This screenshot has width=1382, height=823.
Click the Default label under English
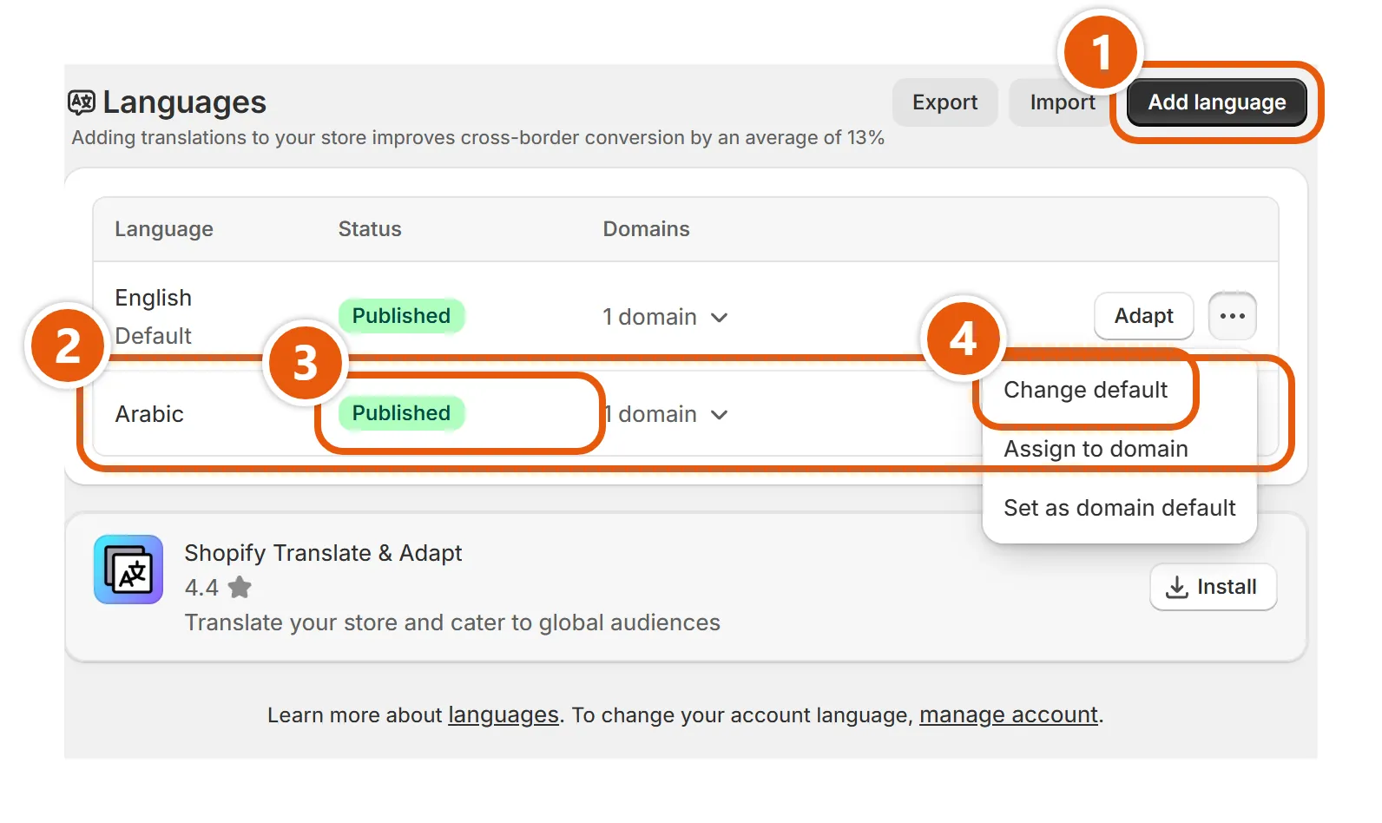153,336
